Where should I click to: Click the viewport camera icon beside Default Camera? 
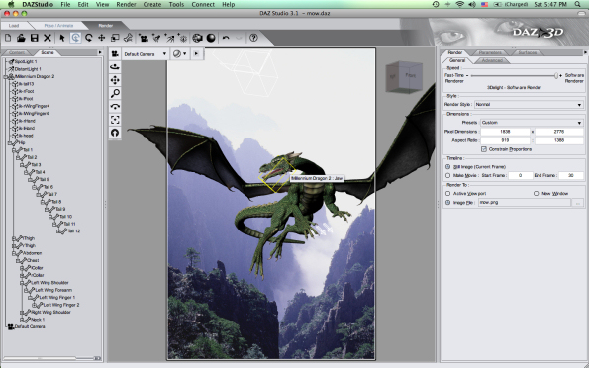115,54
